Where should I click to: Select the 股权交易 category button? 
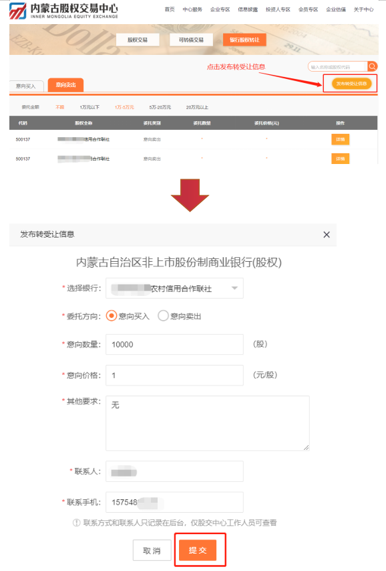pyautogui.click(x=138, y=39)
